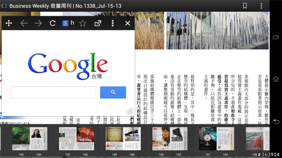Go forward in the floating browser
This screenshot has width=282, height=158.
point(38,23)
